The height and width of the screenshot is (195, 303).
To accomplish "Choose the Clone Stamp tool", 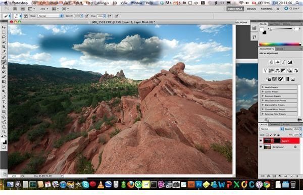I will (x=4, y=67).
